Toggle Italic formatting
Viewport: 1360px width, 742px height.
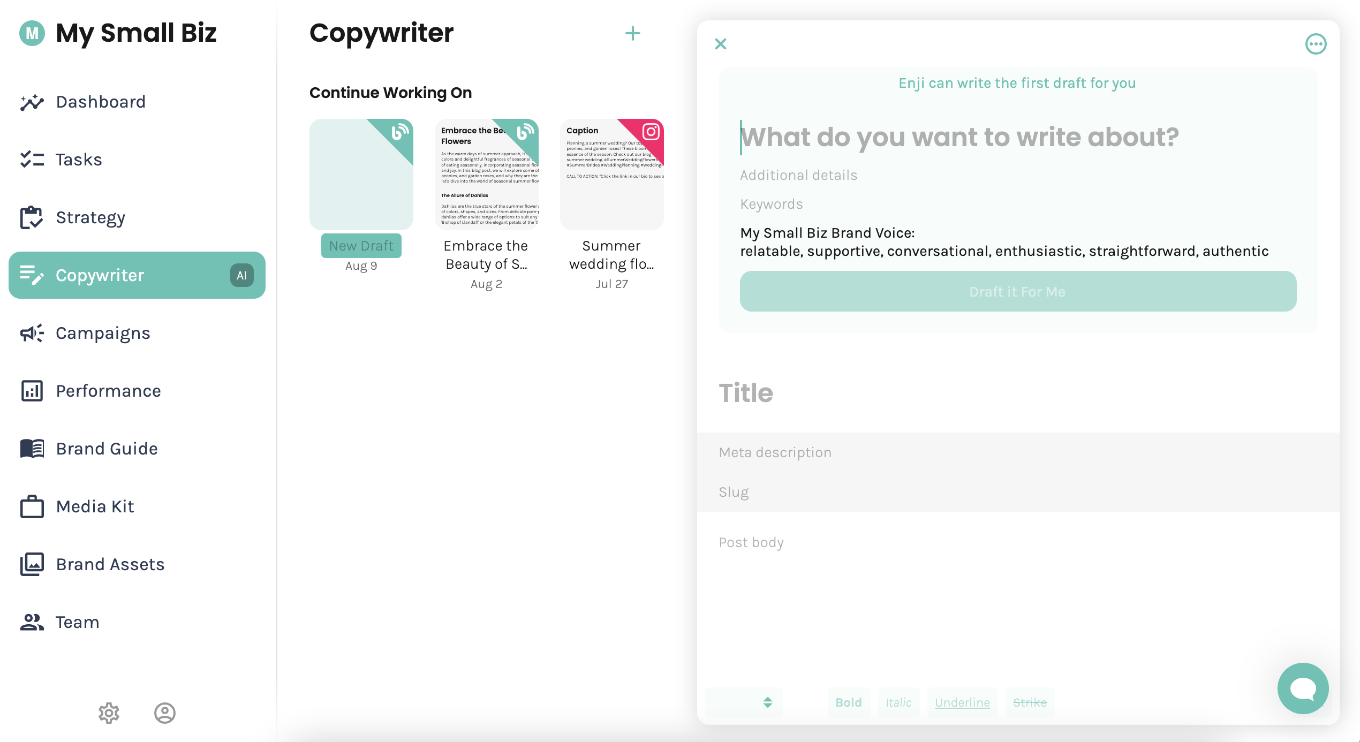point(898,702)
